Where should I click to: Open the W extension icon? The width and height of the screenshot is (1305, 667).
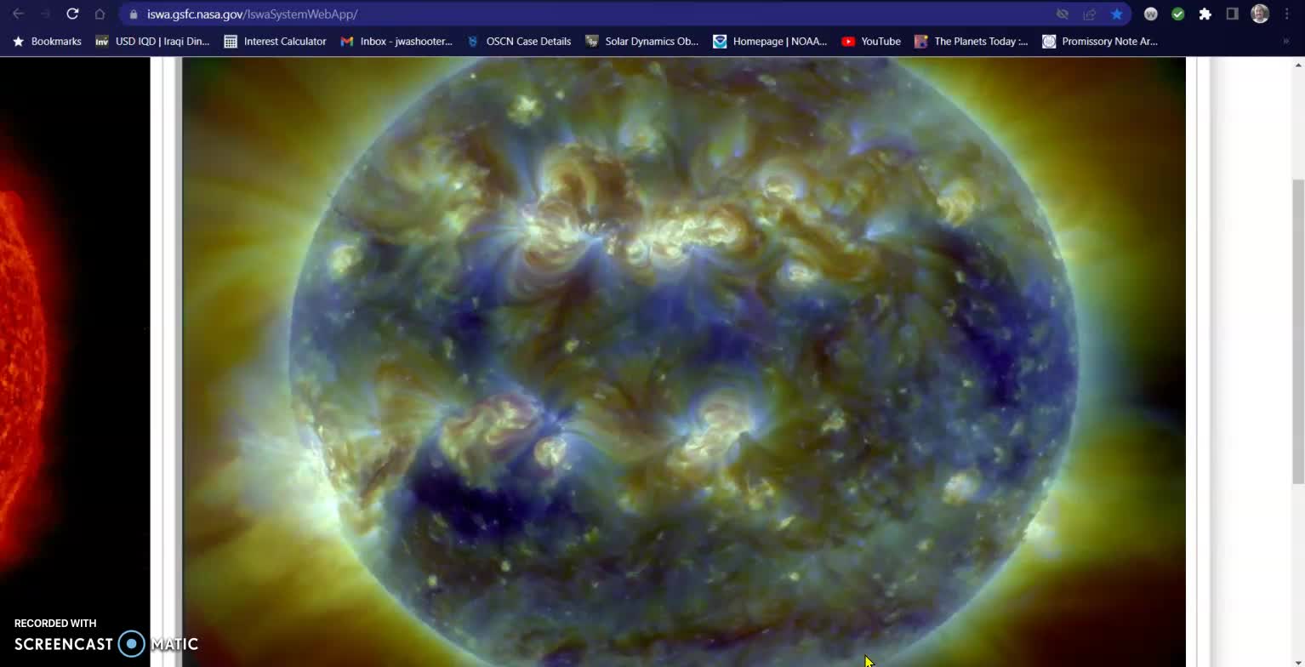click(1151, 14)
